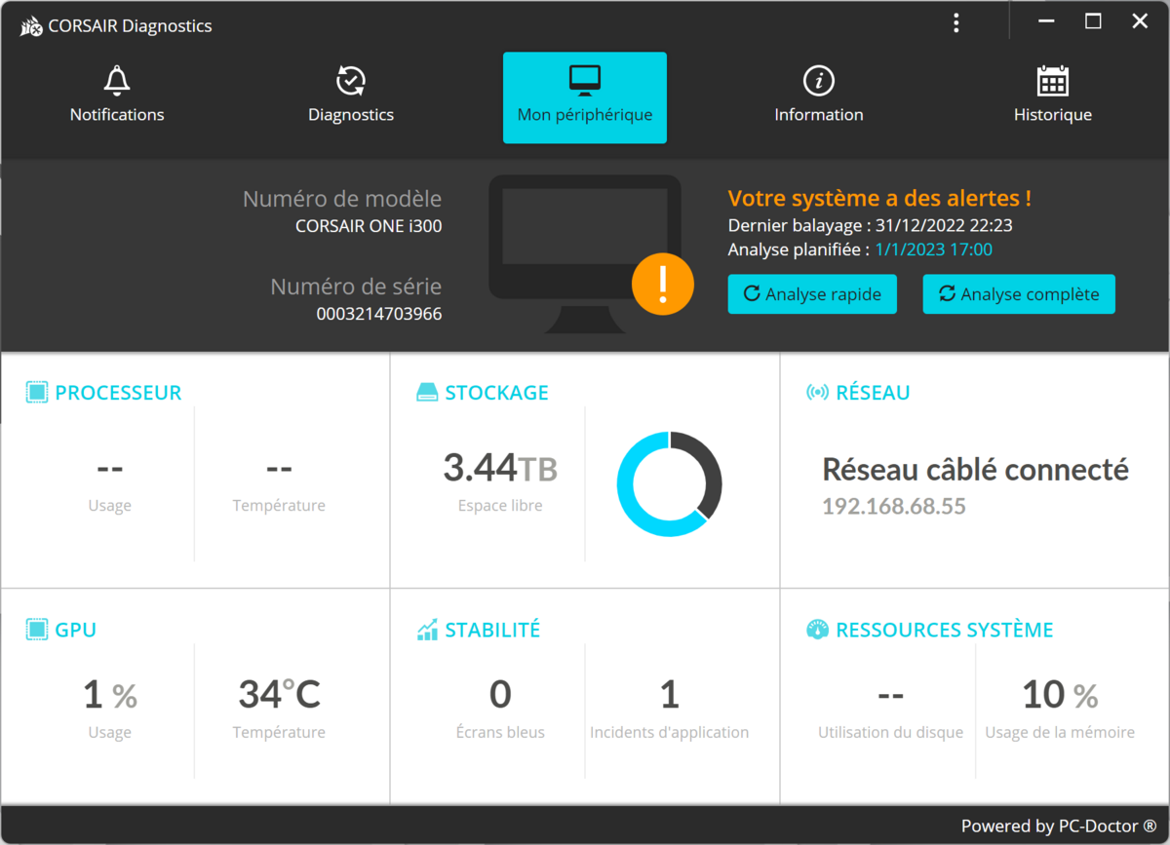This screenshot has height=845, width=1170.
Task: Click the model name CORSAIR ONE i300
Action: pos(369,226)
